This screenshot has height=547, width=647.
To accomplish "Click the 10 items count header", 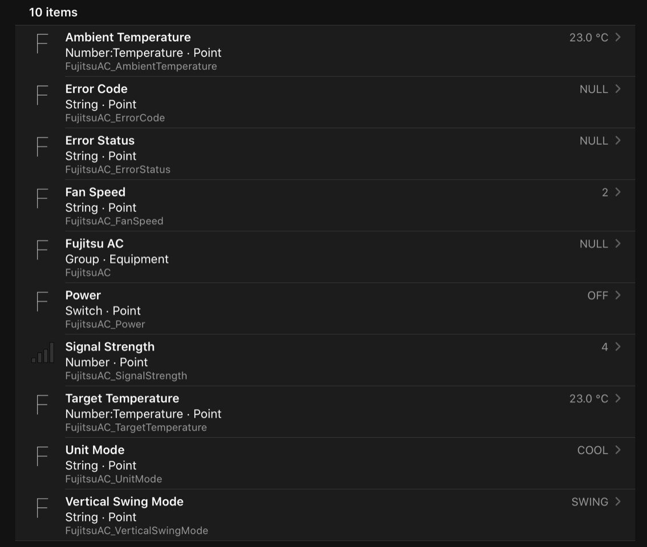I will tap(53, 13).
